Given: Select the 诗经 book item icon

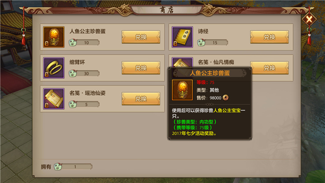Looking at the screenshot, I should [x=182, y=37].
